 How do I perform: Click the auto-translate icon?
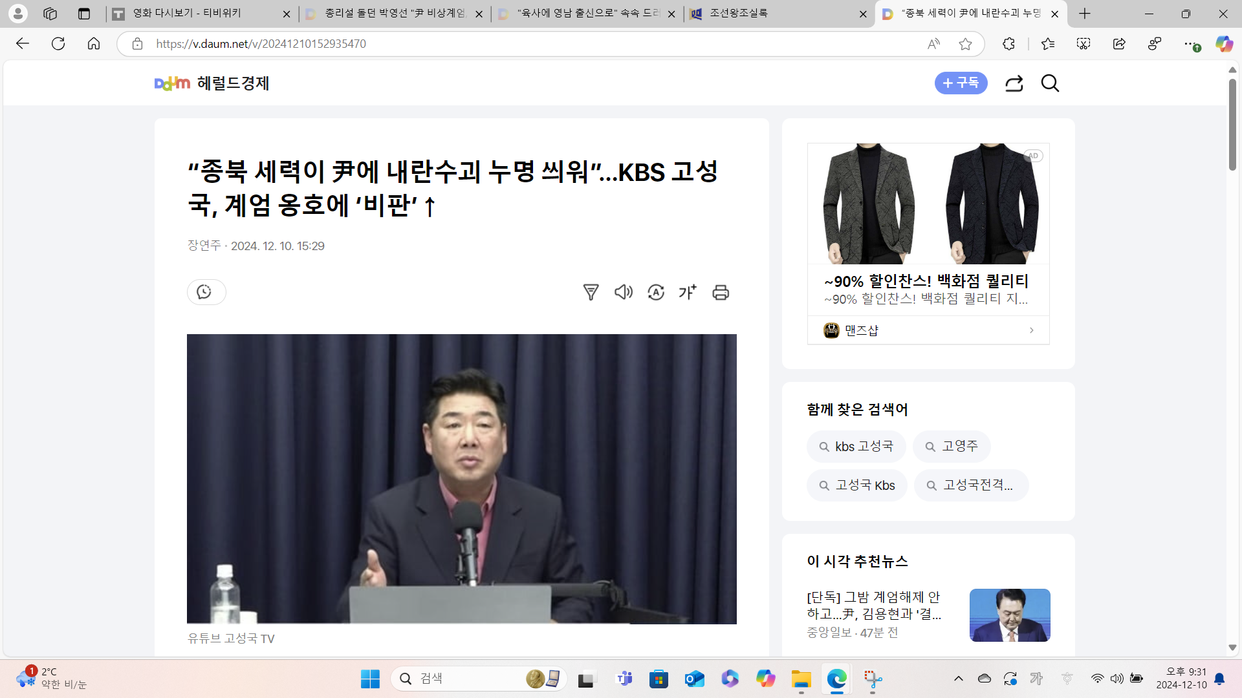(656, 292)
